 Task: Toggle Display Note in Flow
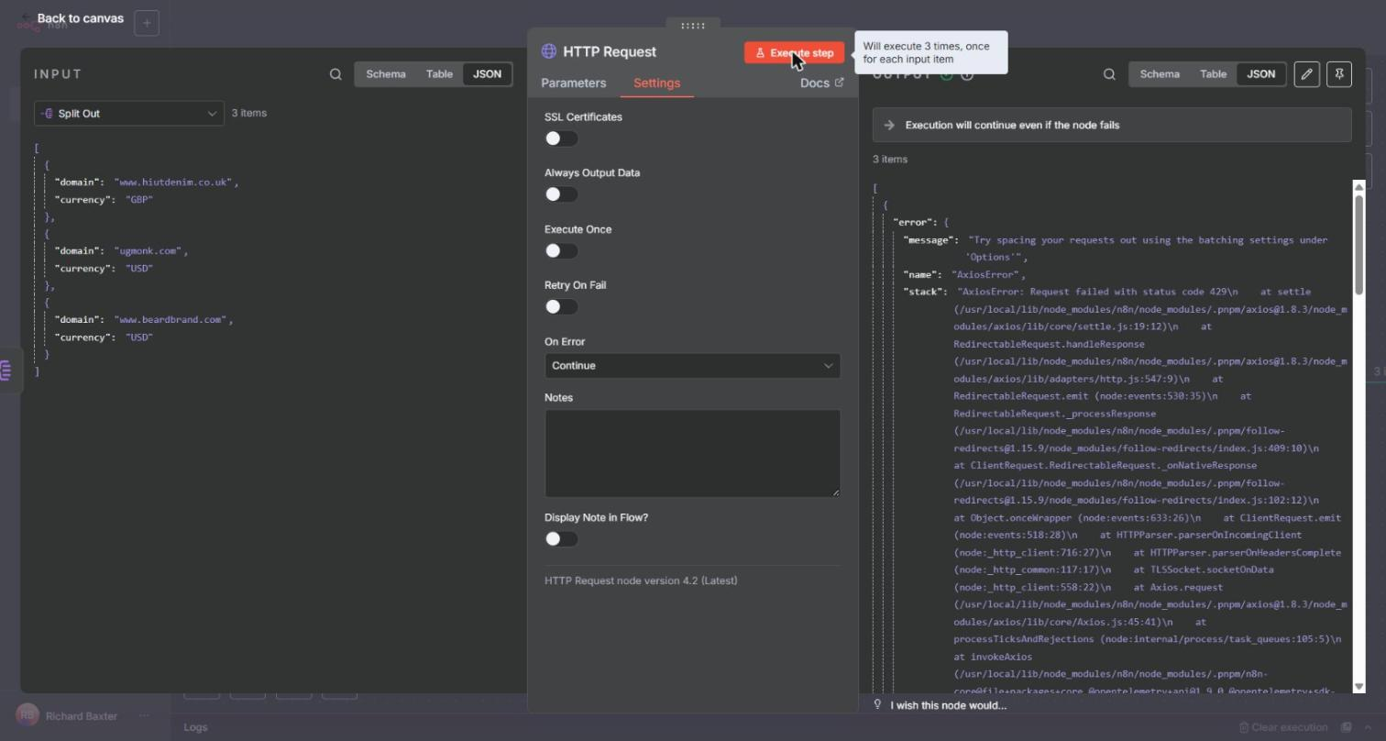click(x=561, y=539)
